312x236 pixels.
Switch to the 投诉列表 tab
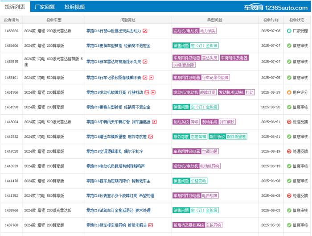coord(15,7)
